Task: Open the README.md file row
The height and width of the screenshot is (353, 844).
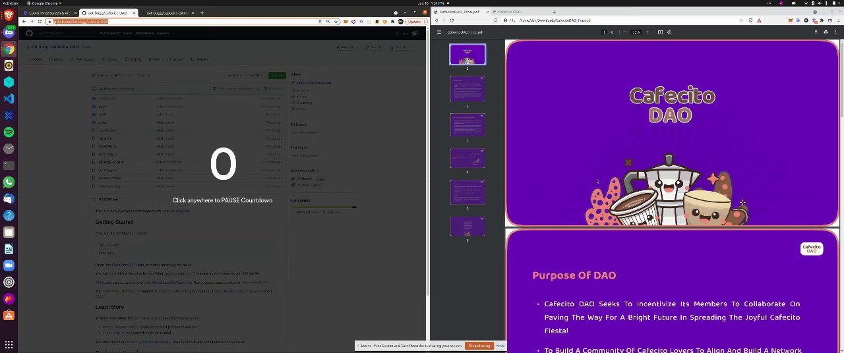Action: tap(188, 146)
